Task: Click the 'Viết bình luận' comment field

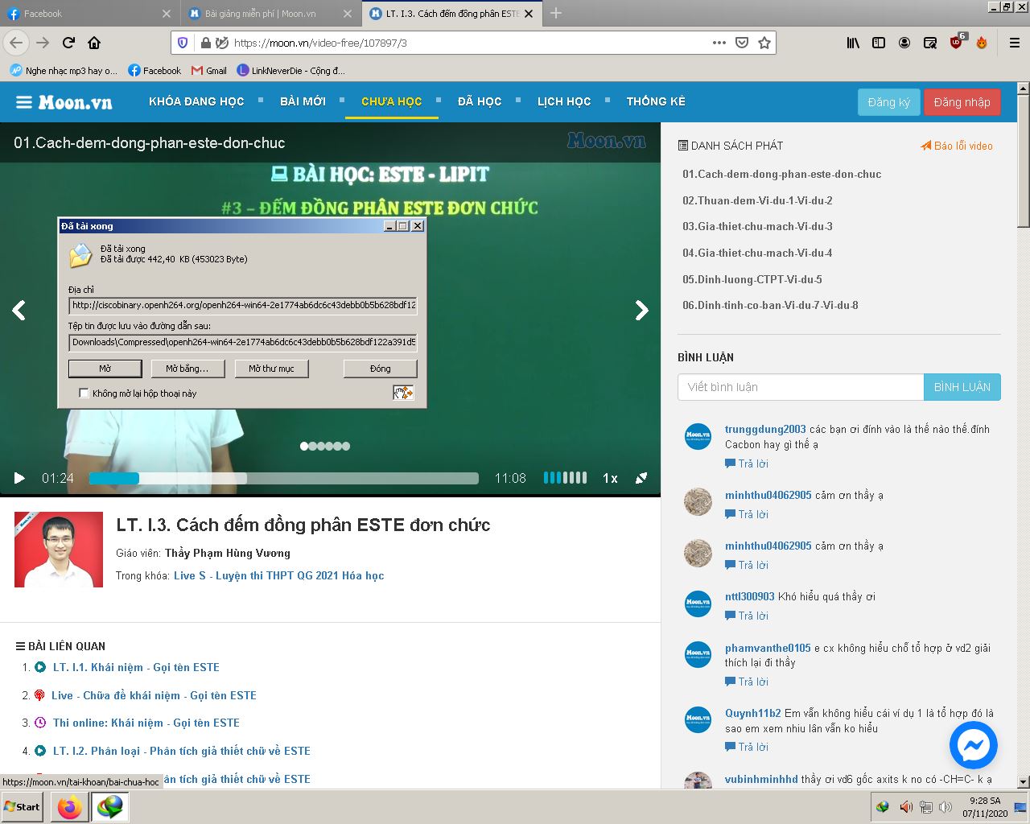Action: click(x=801, y=387)
